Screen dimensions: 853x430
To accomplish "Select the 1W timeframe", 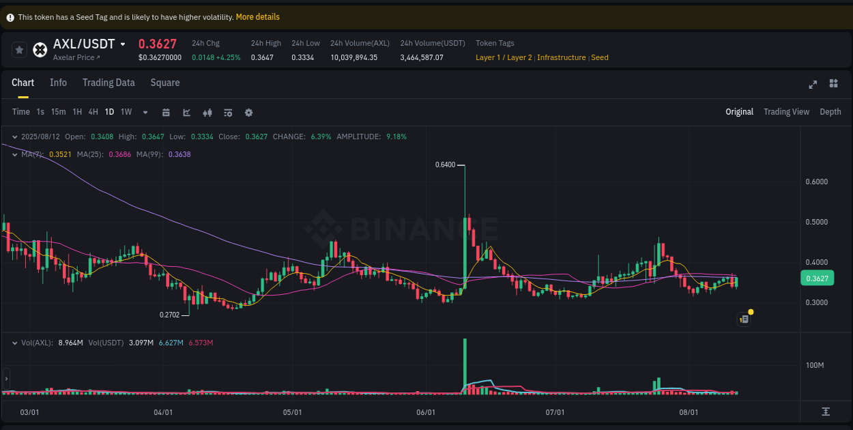I will tap(126, 112).
